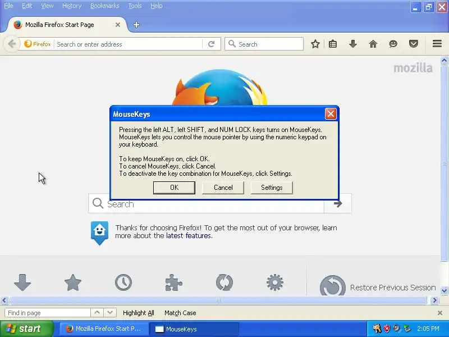The image size is (449, 337).
Task: Click the start page Search box
Action: point(206,204)
